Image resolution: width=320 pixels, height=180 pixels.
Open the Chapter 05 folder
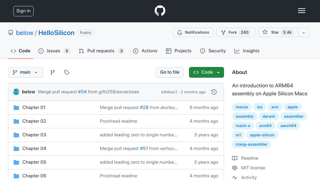pyautogui.click(x=34, y=162)
